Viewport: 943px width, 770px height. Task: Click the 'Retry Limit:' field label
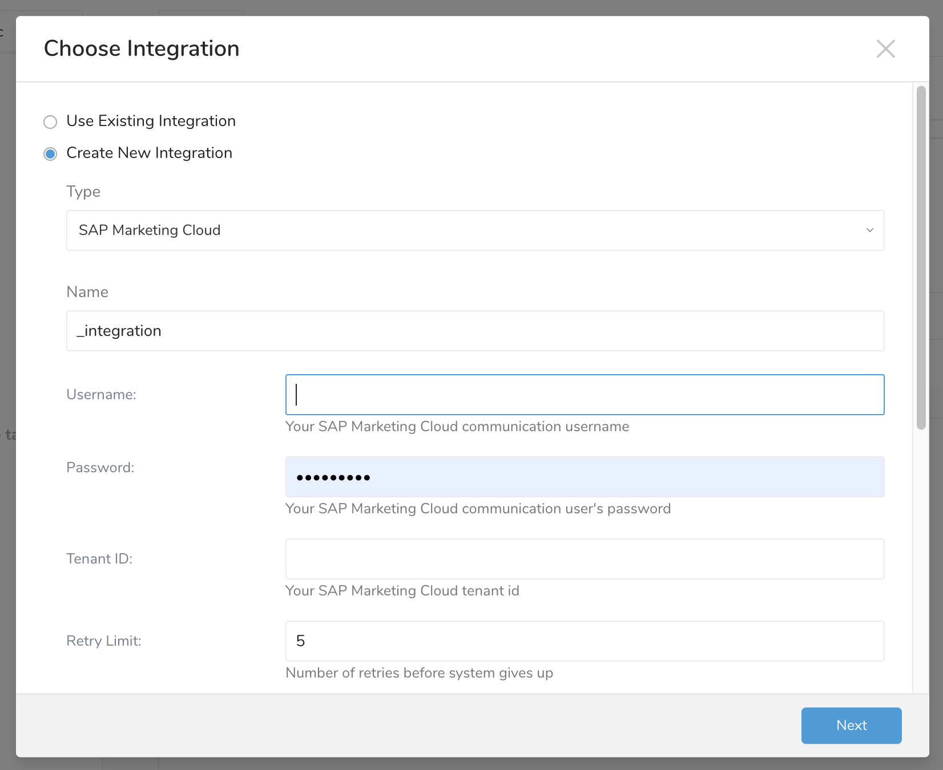click(x=104, y=641)
